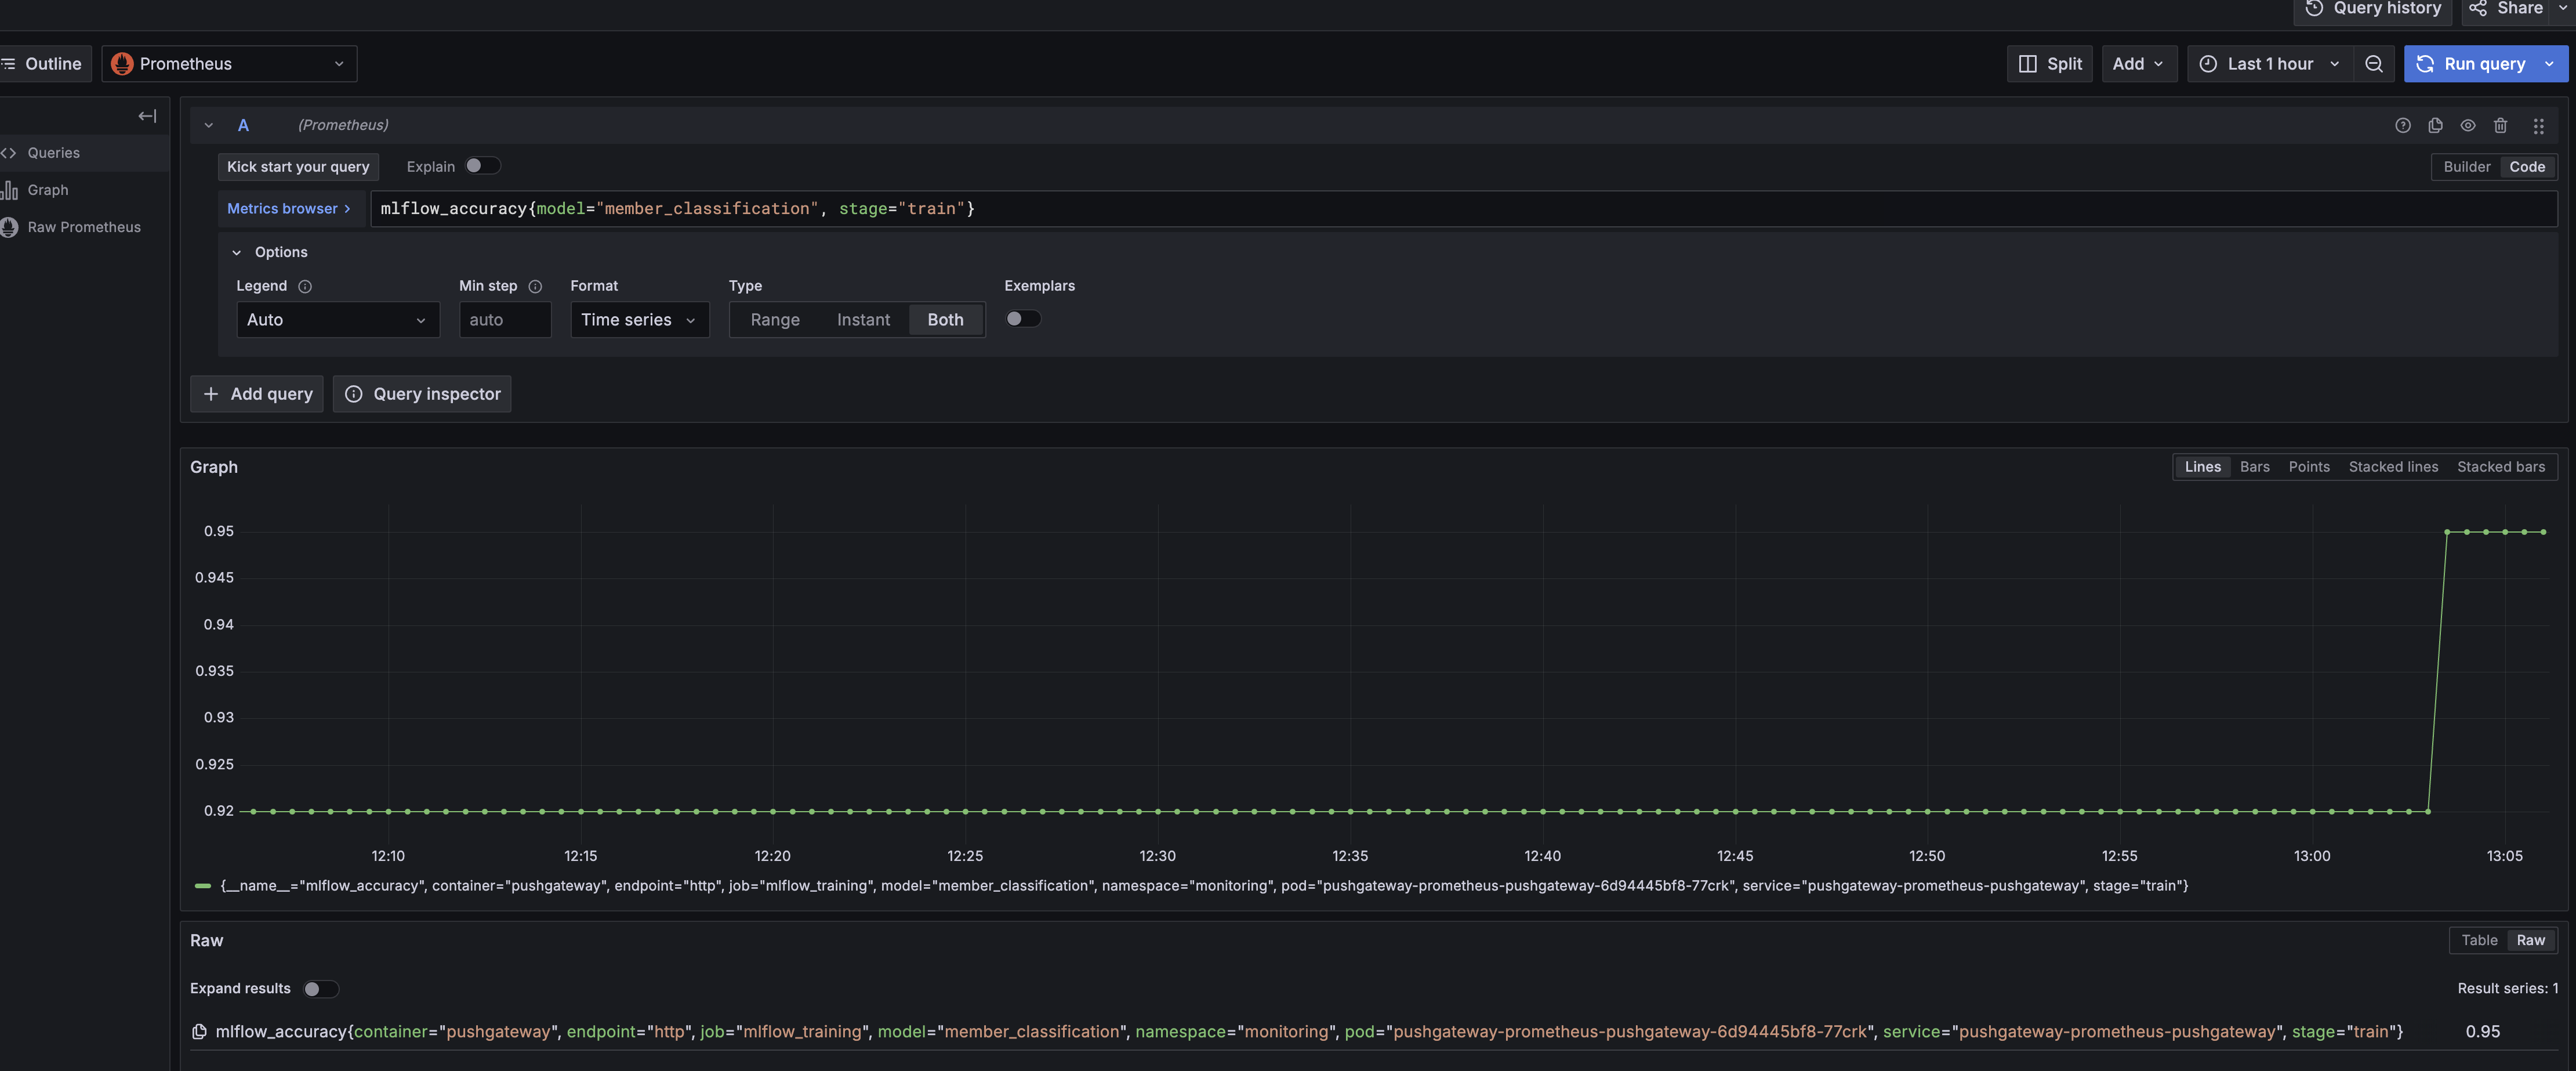
Task: Enable the Exemplars switch
Action: [1023, 319]
